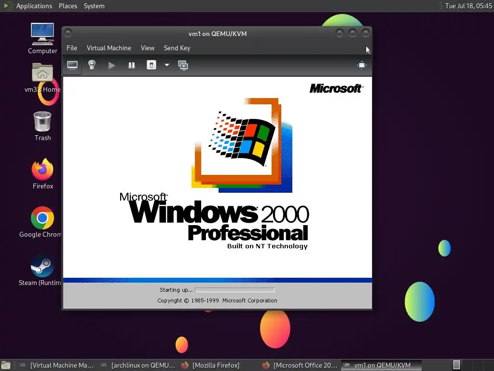494x371 pixels.
Task: Switch to fullscreen view icon
Action: pos(362,65)
